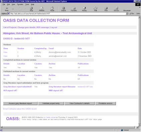
Task: Click the Change your details link
Action: coord(26,27)
